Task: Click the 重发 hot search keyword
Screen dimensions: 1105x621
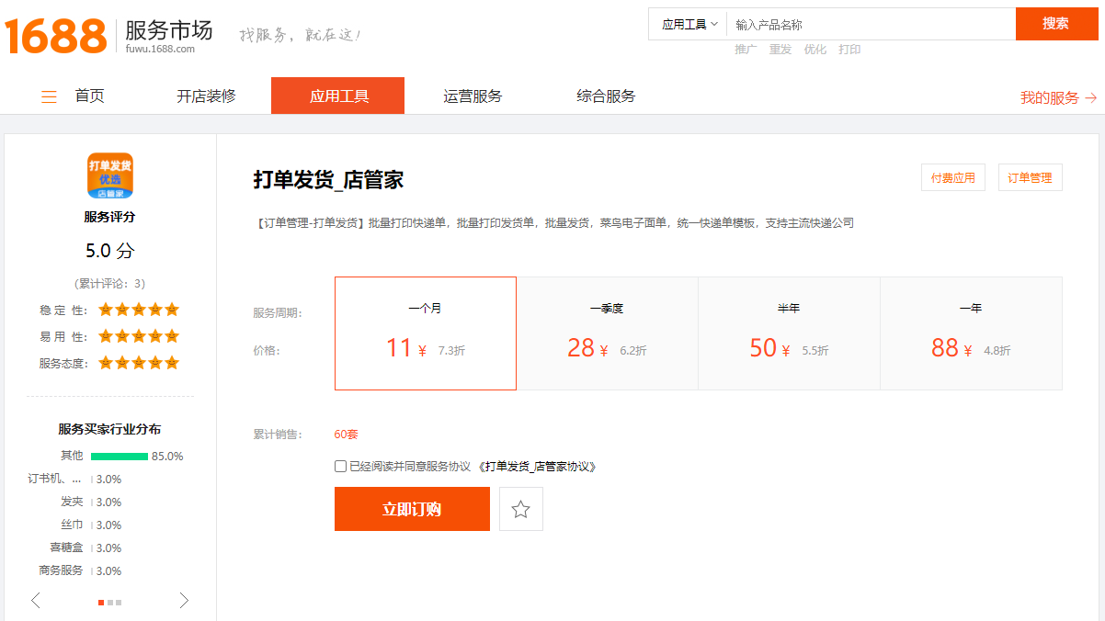Action: point(780,50)
